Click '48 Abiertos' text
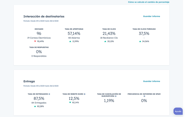 [x=74, y=38]
